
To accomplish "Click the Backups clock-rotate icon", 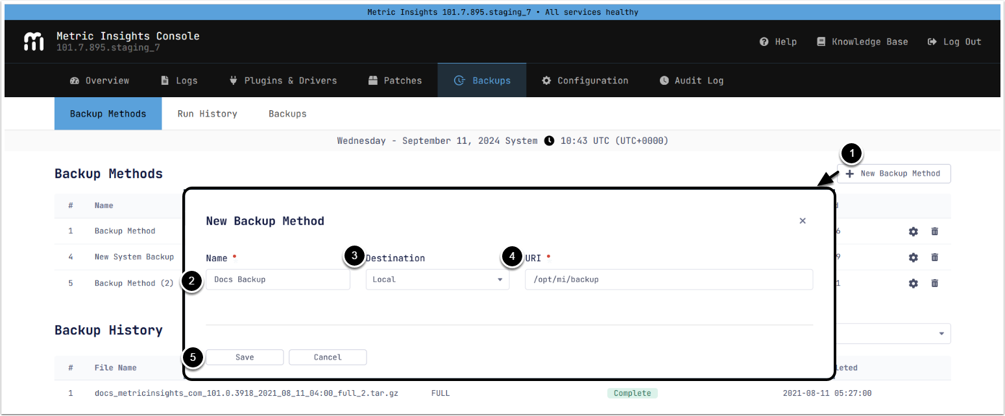I will [x=459, y=80].
